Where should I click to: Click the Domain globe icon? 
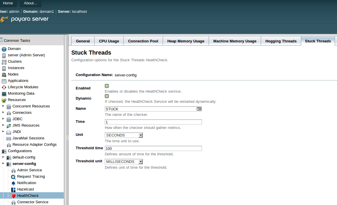point(4,49)
